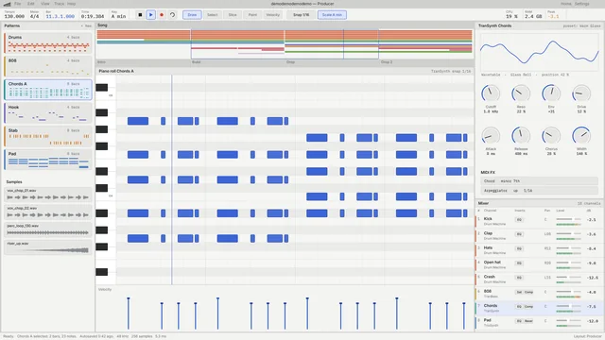The image size is (605, 340).
Task: Click Layout: Producer in status bar
Action: pos(587,336)
